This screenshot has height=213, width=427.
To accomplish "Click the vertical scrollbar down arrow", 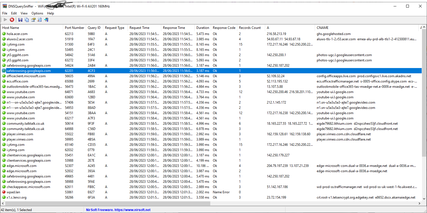I will pos(424,199).
